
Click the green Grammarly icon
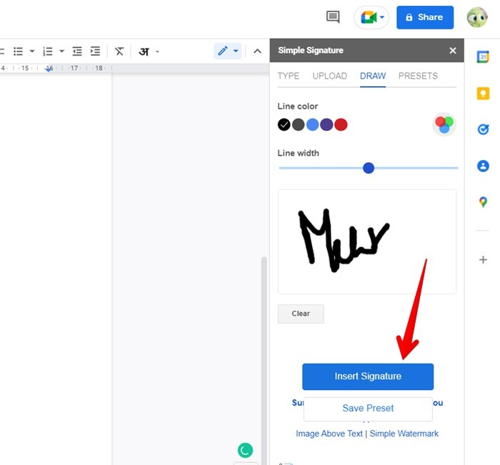point(245,450)
